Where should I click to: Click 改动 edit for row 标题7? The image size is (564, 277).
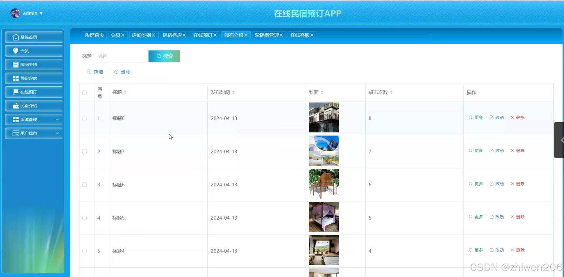pos(497,151)
